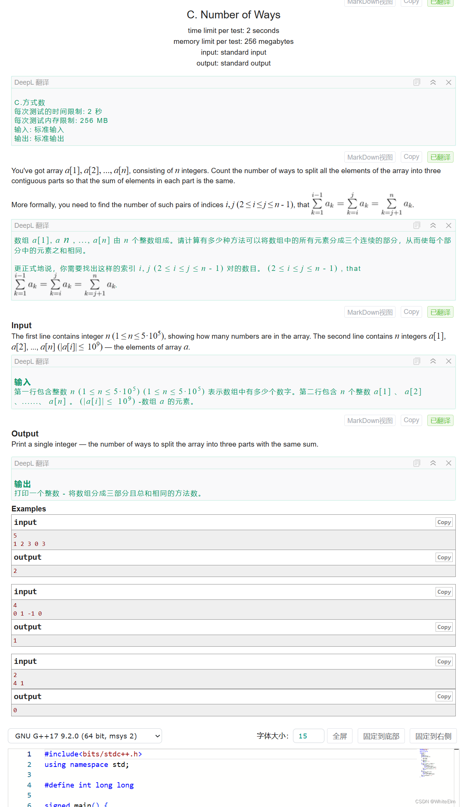Pin the code editor to bottom with 固定到底部
Screen dimensions: 461x807
(x=381, y=736)
